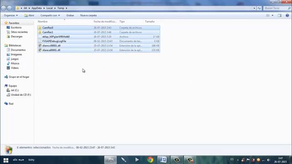Click the CamRec0 folder icon
The height and width of the screenshot is (164, 292).
point(40,28)
